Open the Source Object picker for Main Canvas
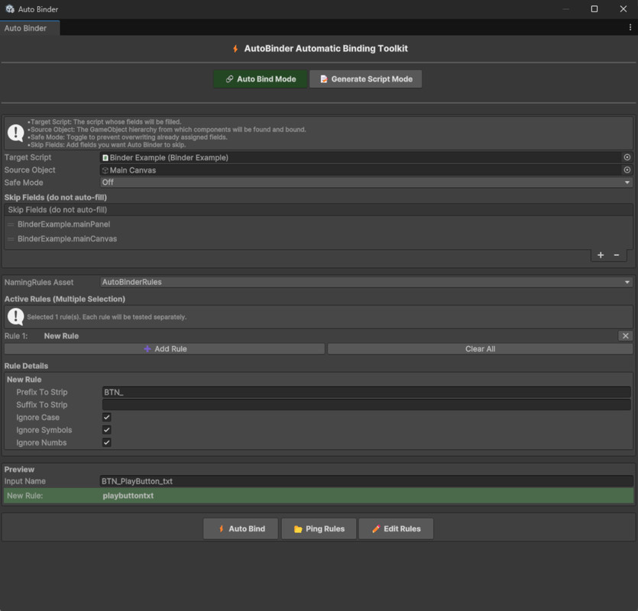 point(627,170)
